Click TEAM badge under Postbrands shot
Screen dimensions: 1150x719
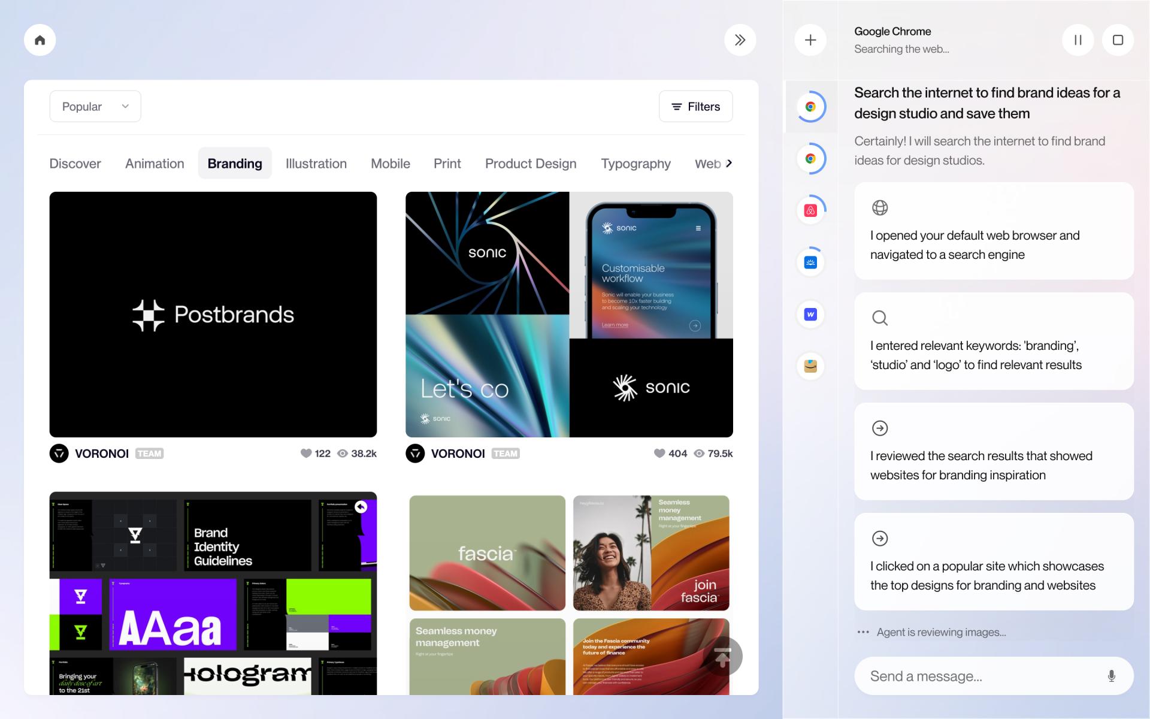coord(149,454)
